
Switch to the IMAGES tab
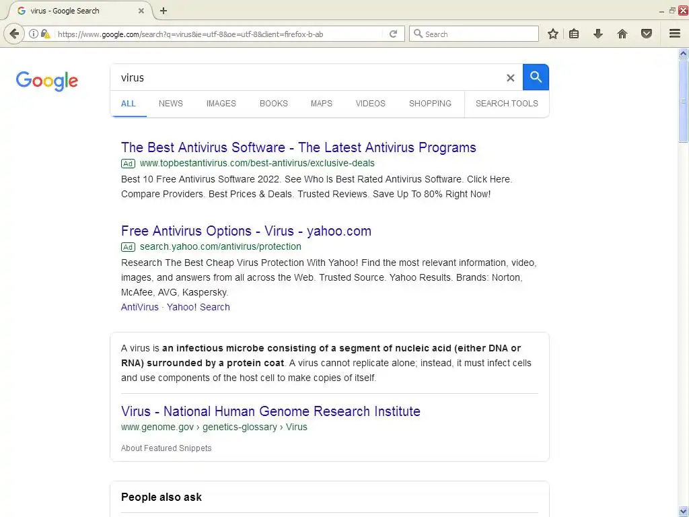pyautogui.click(x=221, y=104)
